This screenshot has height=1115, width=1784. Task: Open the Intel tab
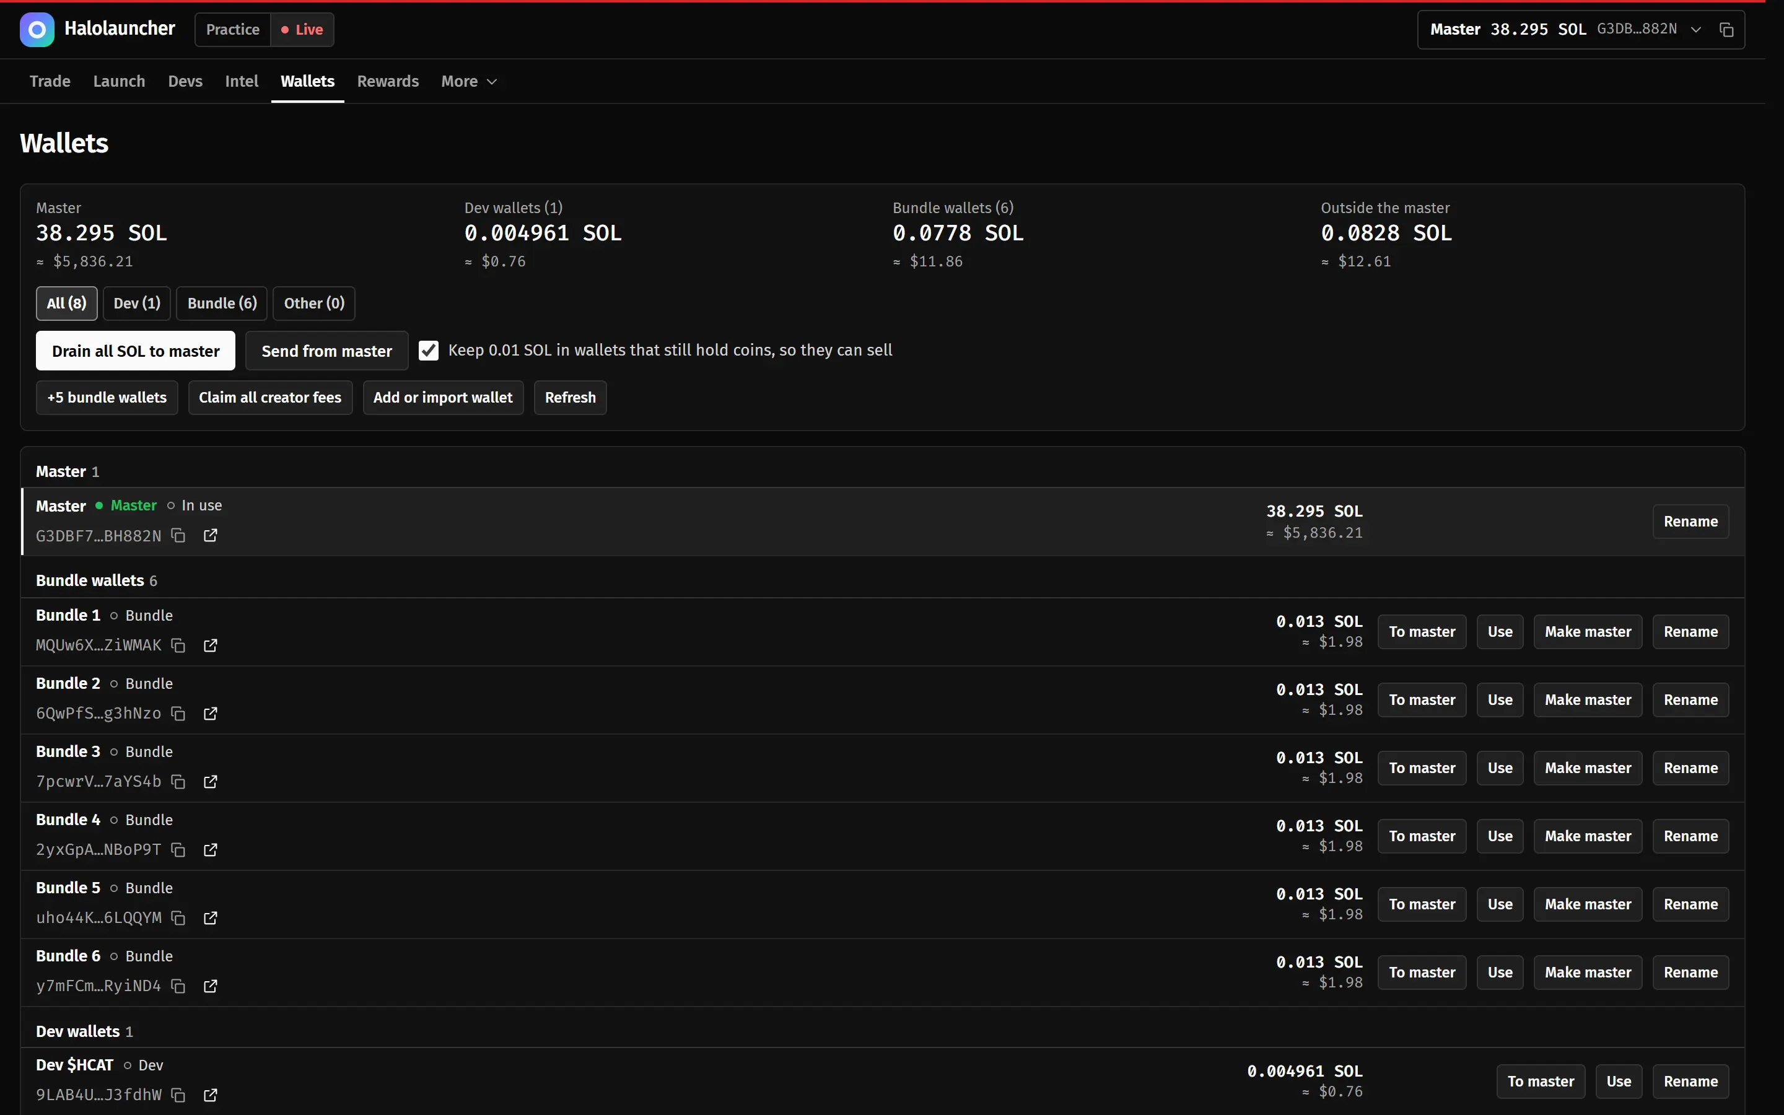[x=242, y=81]
